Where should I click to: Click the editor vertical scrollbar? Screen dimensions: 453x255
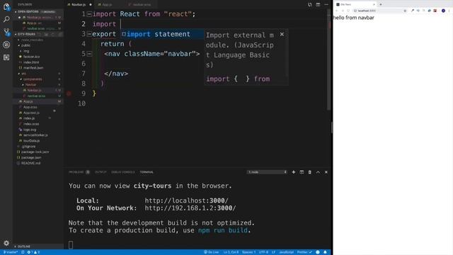click(328, 59)
